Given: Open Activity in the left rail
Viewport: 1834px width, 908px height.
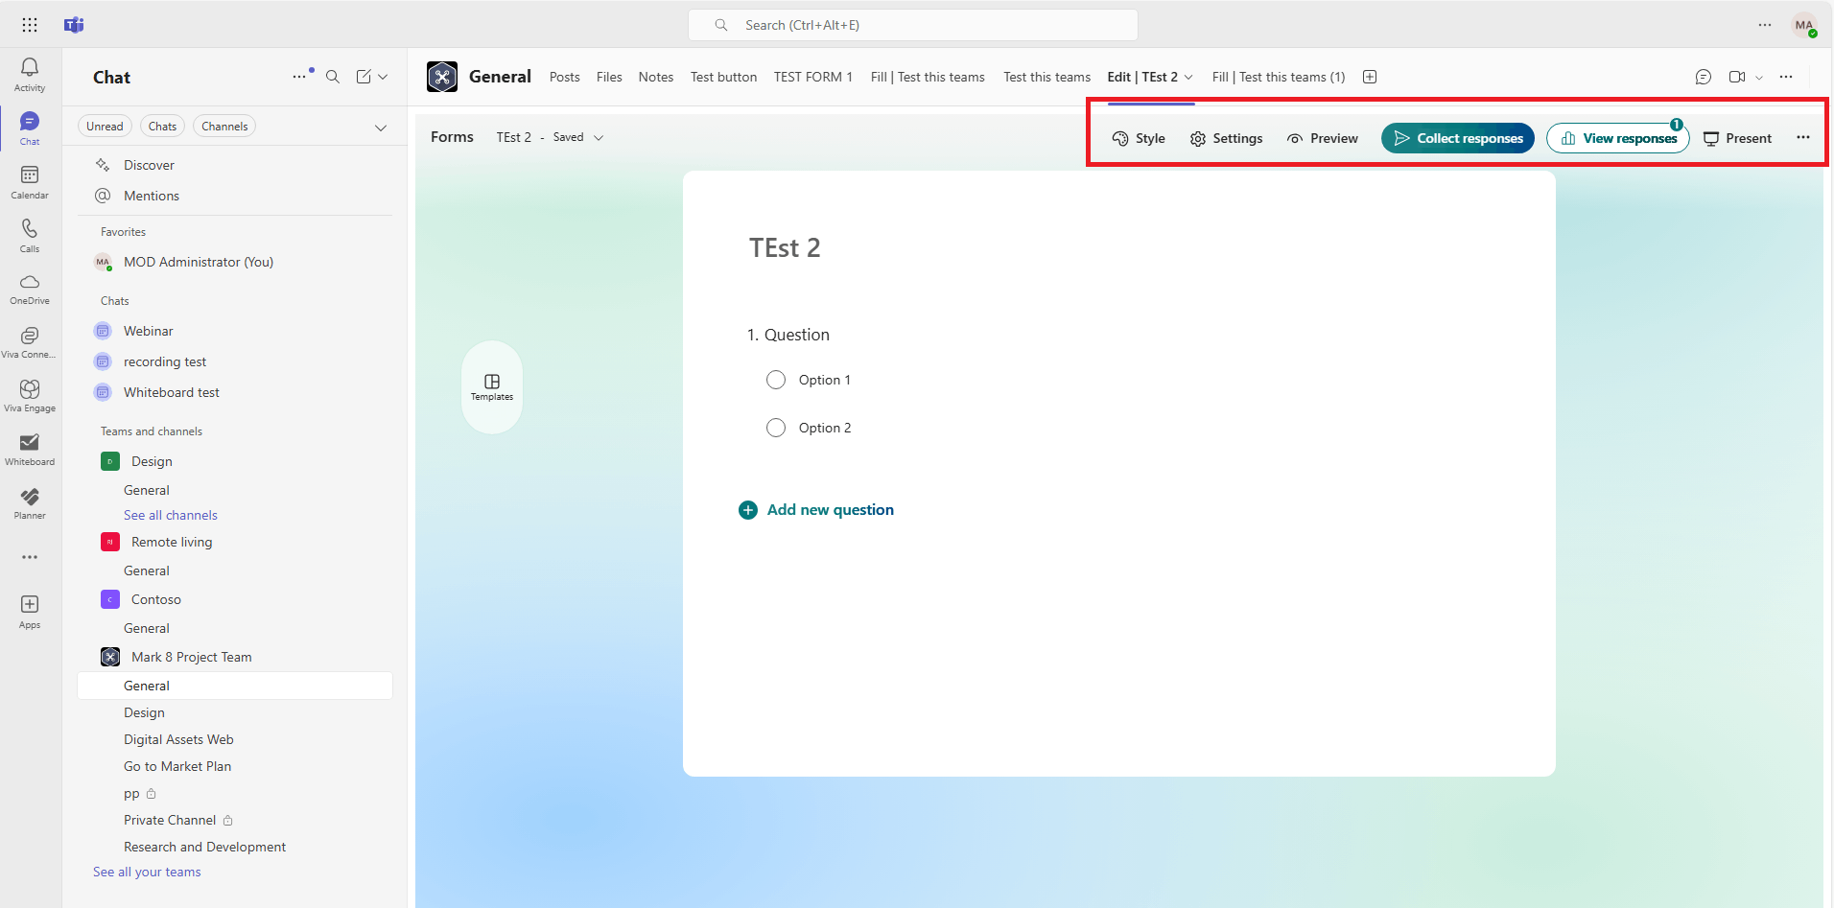Looking at the screenshot, I should click(30, 74).
